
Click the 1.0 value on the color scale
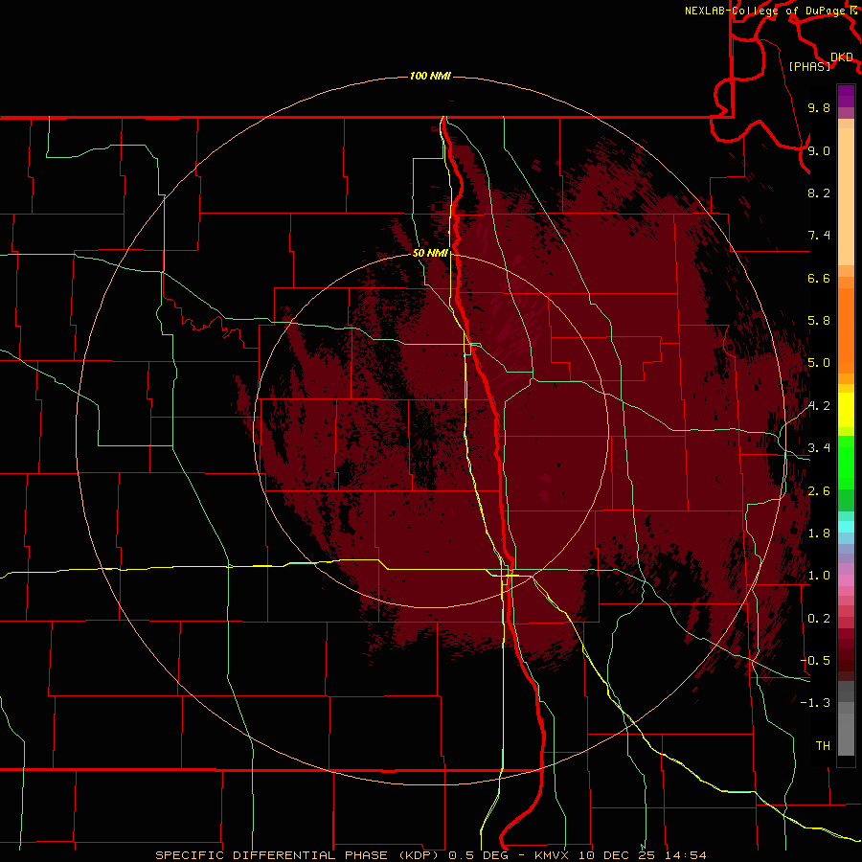click(819, 576)
